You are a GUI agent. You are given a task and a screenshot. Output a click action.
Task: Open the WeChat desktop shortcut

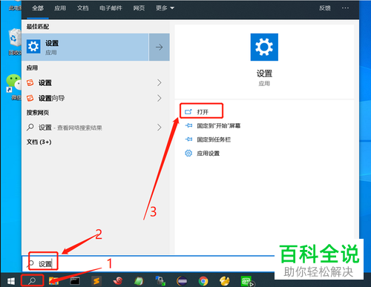pyautogui.click(x=14, y=87)
